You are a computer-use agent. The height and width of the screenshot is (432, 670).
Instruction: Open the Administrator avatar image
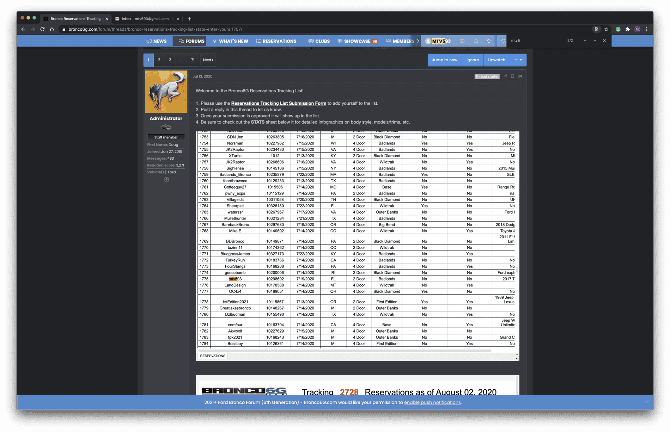tap(166, 92)
